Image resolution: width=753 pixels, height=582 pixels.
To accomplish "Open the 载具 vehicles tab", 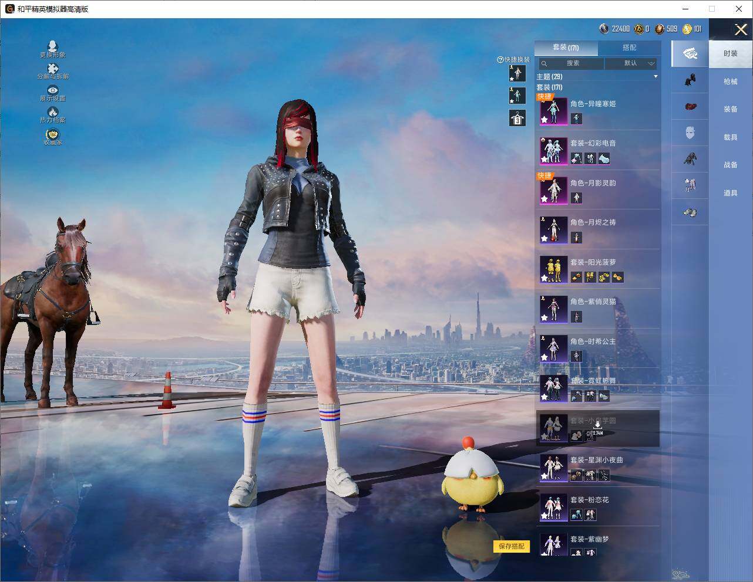I will (x=731, y=137).
